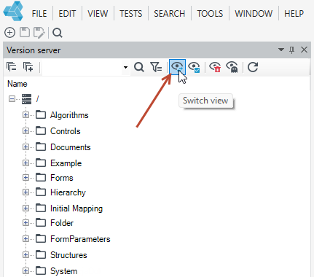Open the TESTS menu
This screenshot has width=314, height=277.
coord(131,14)
